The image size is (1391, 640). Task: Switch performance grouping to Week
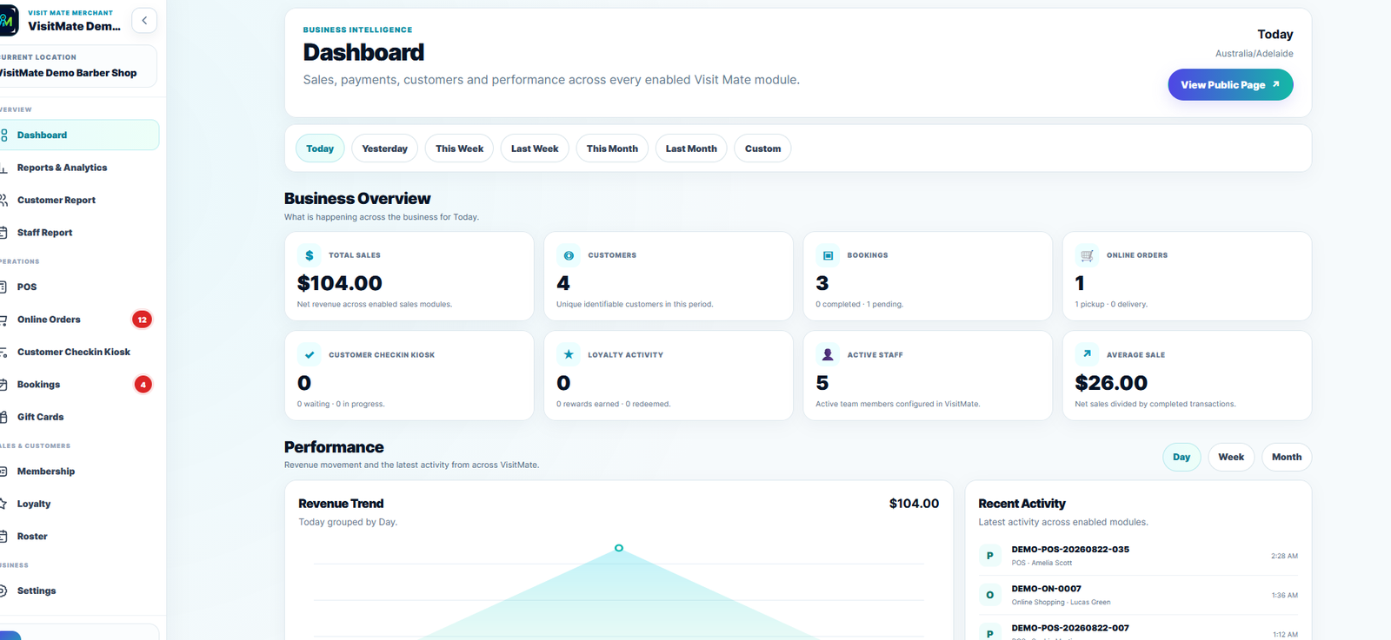pos(1231,457)
